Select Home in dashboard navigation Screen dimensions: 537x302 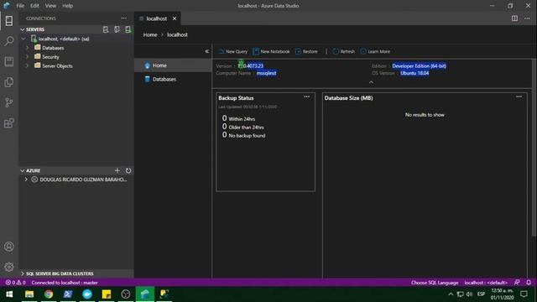[173, 65]
